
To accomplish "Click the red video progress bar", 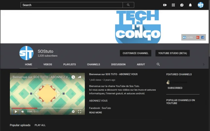I will tap(24, 108).
